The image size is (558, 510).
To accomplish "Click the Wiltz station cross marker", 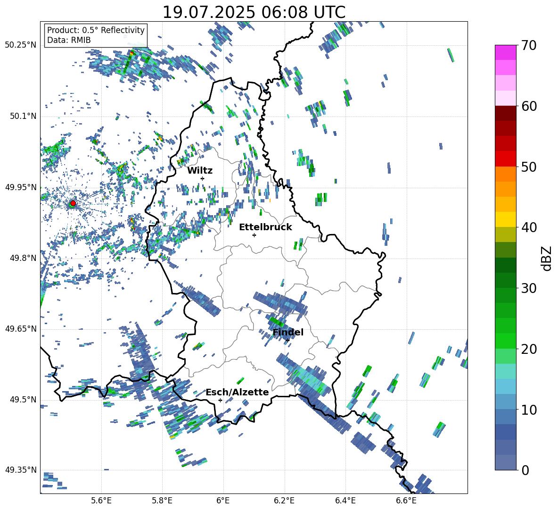I will point(203,178).
